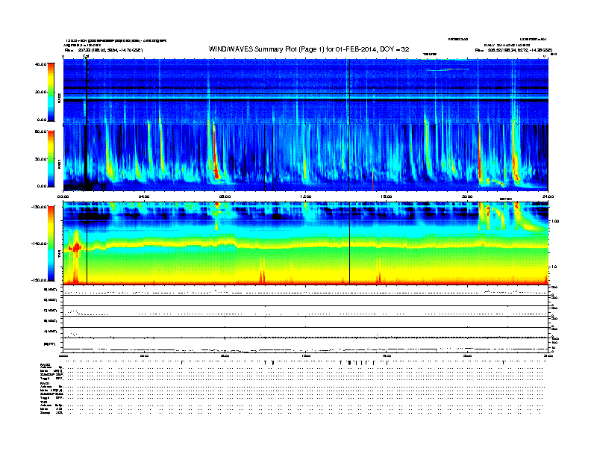The width and height of the screenshot is (591, 457).
Task: Click the 12:00 tick label under RAD1 spectrogram
Action: point(306,196)
